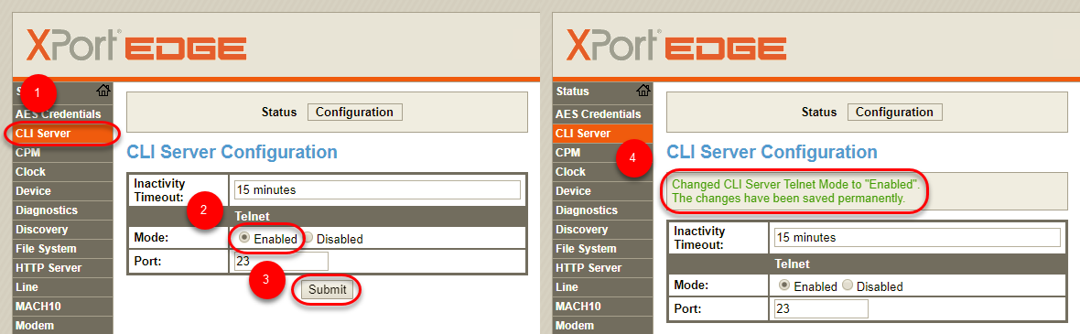Open Modem in right sidebar
Screen dimensions: 1080x334
pos(602,326)
